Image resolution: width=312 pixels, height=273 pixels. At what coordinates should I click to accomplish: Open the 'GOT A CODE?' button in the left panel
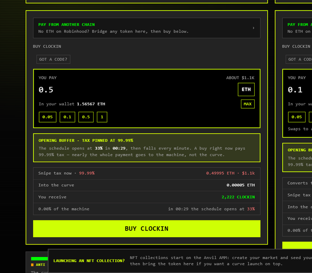pyautogui.click(x=53, y=60)
